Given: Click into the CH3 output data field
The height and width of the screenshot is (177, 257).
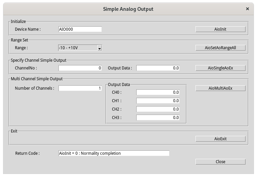Looking at the screenshot, I should 158,118.
